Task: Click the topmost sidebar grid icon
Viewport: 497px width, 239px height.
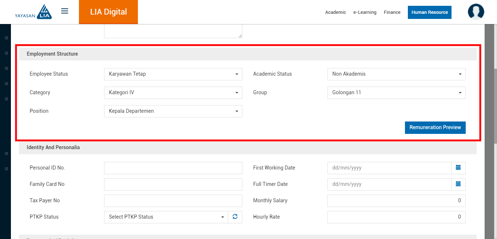Action: click(x=6, y=38)
